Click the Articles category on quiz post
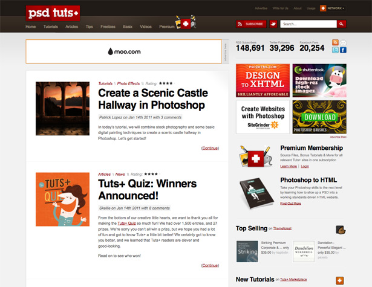The height and width of the screenshot is (287, 372). pos(105,174)
